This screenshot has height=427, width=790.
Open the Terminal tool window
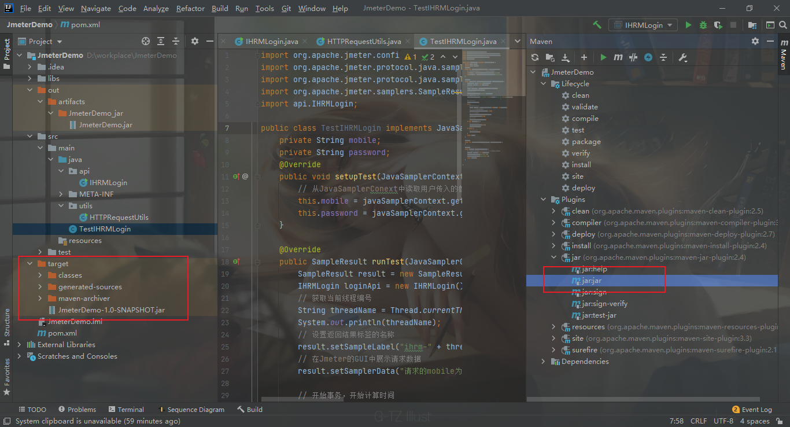(125, 410)
